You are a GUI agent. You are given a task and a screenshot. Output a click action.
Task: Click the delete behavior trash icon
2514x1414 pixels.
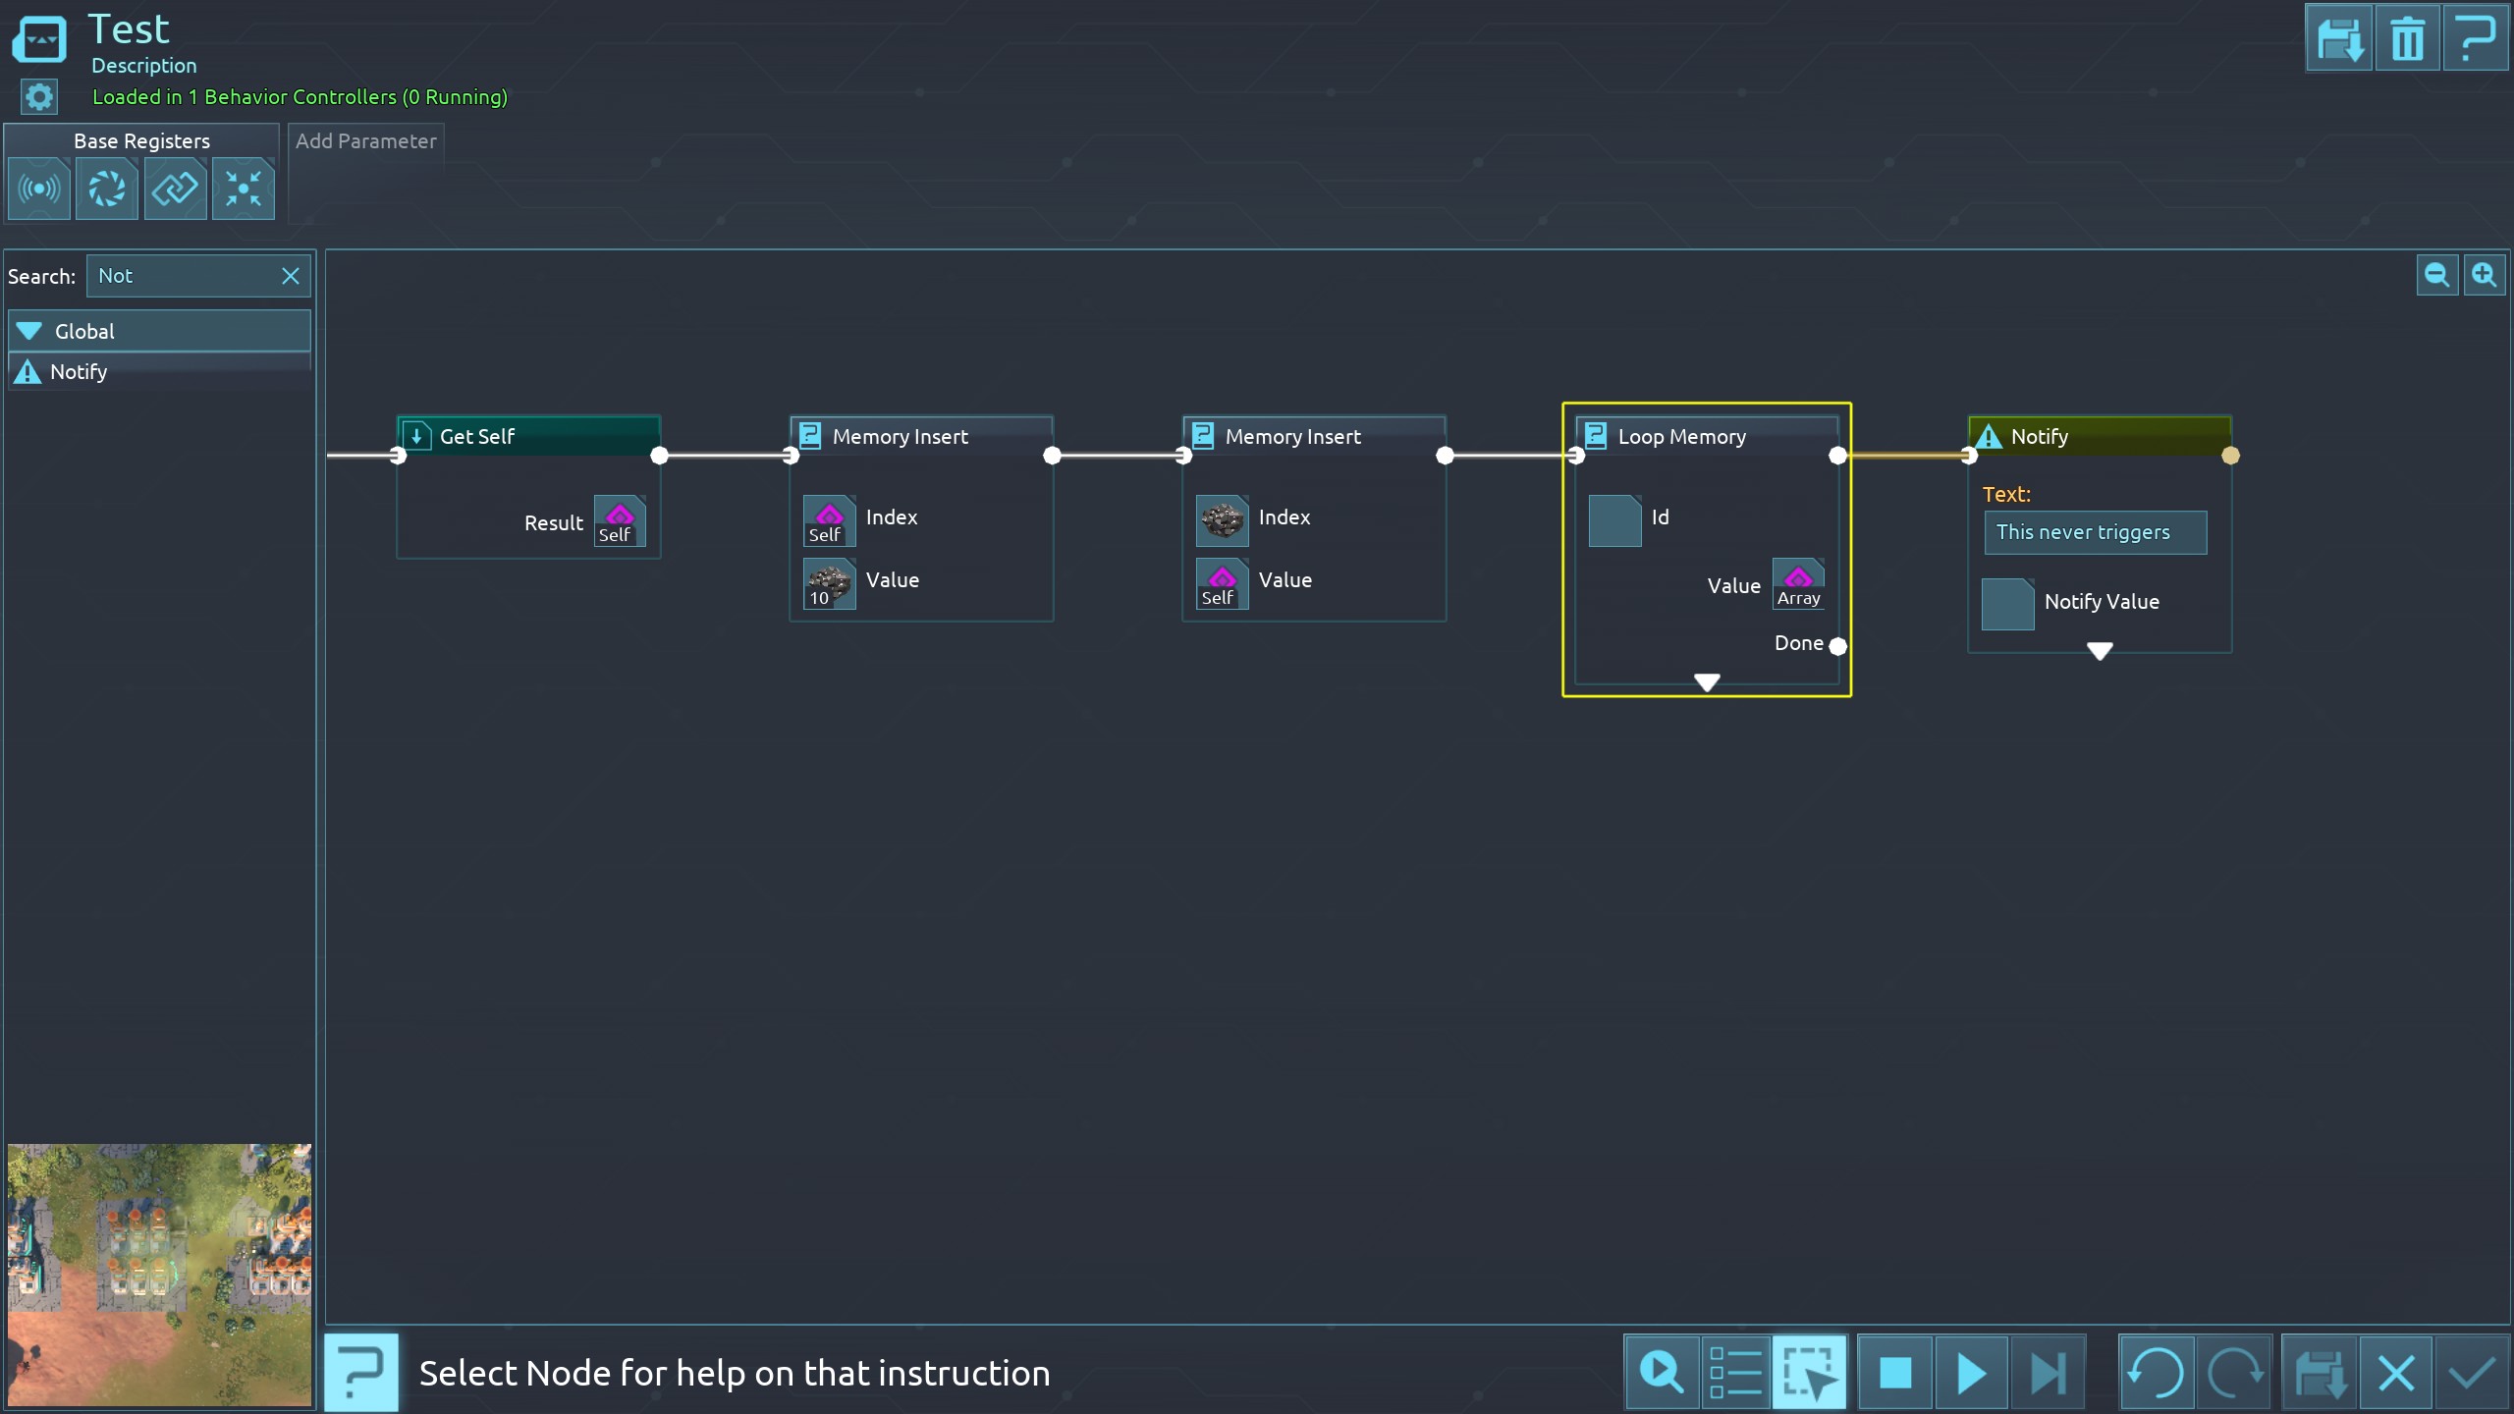point(2407,39)
